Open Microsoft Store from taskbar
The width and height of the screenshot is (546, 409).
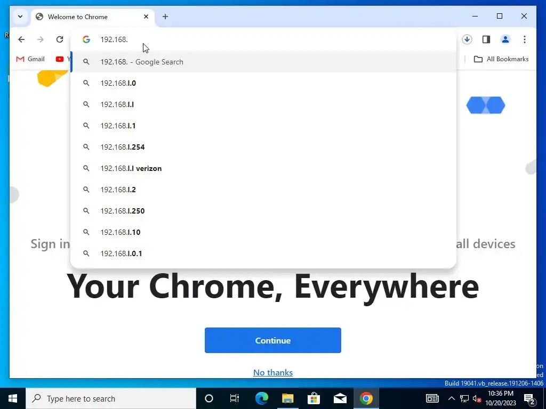(314, 398)
